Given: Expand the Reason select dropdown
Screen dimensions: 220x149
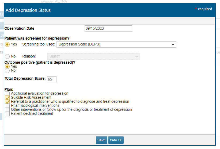Looking at the screenshot, I should [x=93, y=56].
